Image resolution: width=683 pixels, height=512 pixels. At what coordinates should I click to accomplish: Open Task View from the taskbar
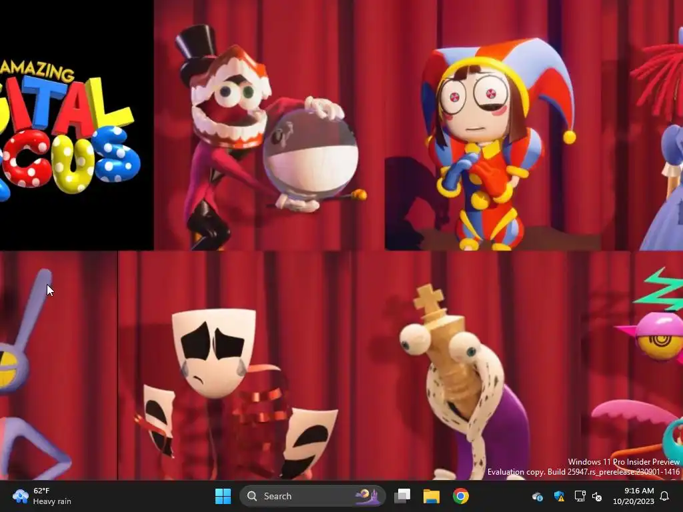(402, 496)
